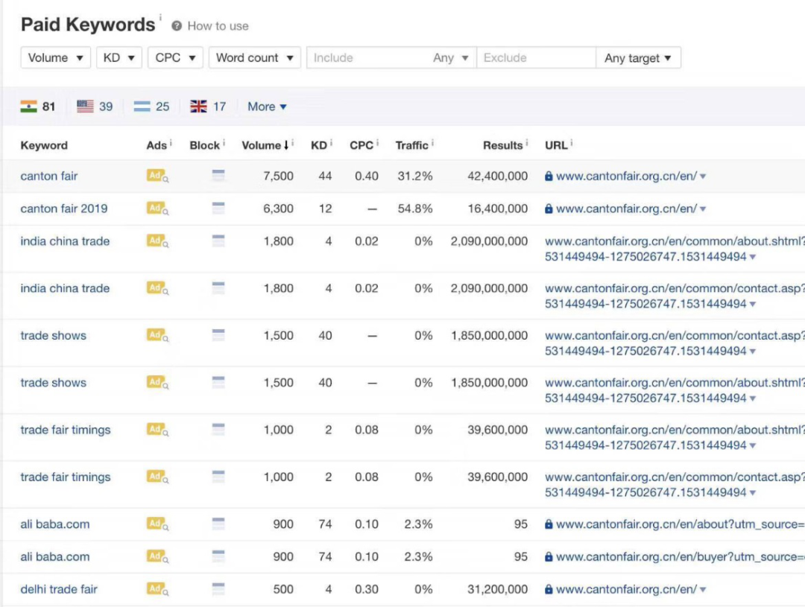Expand the More countries menu

click(267, 107)
